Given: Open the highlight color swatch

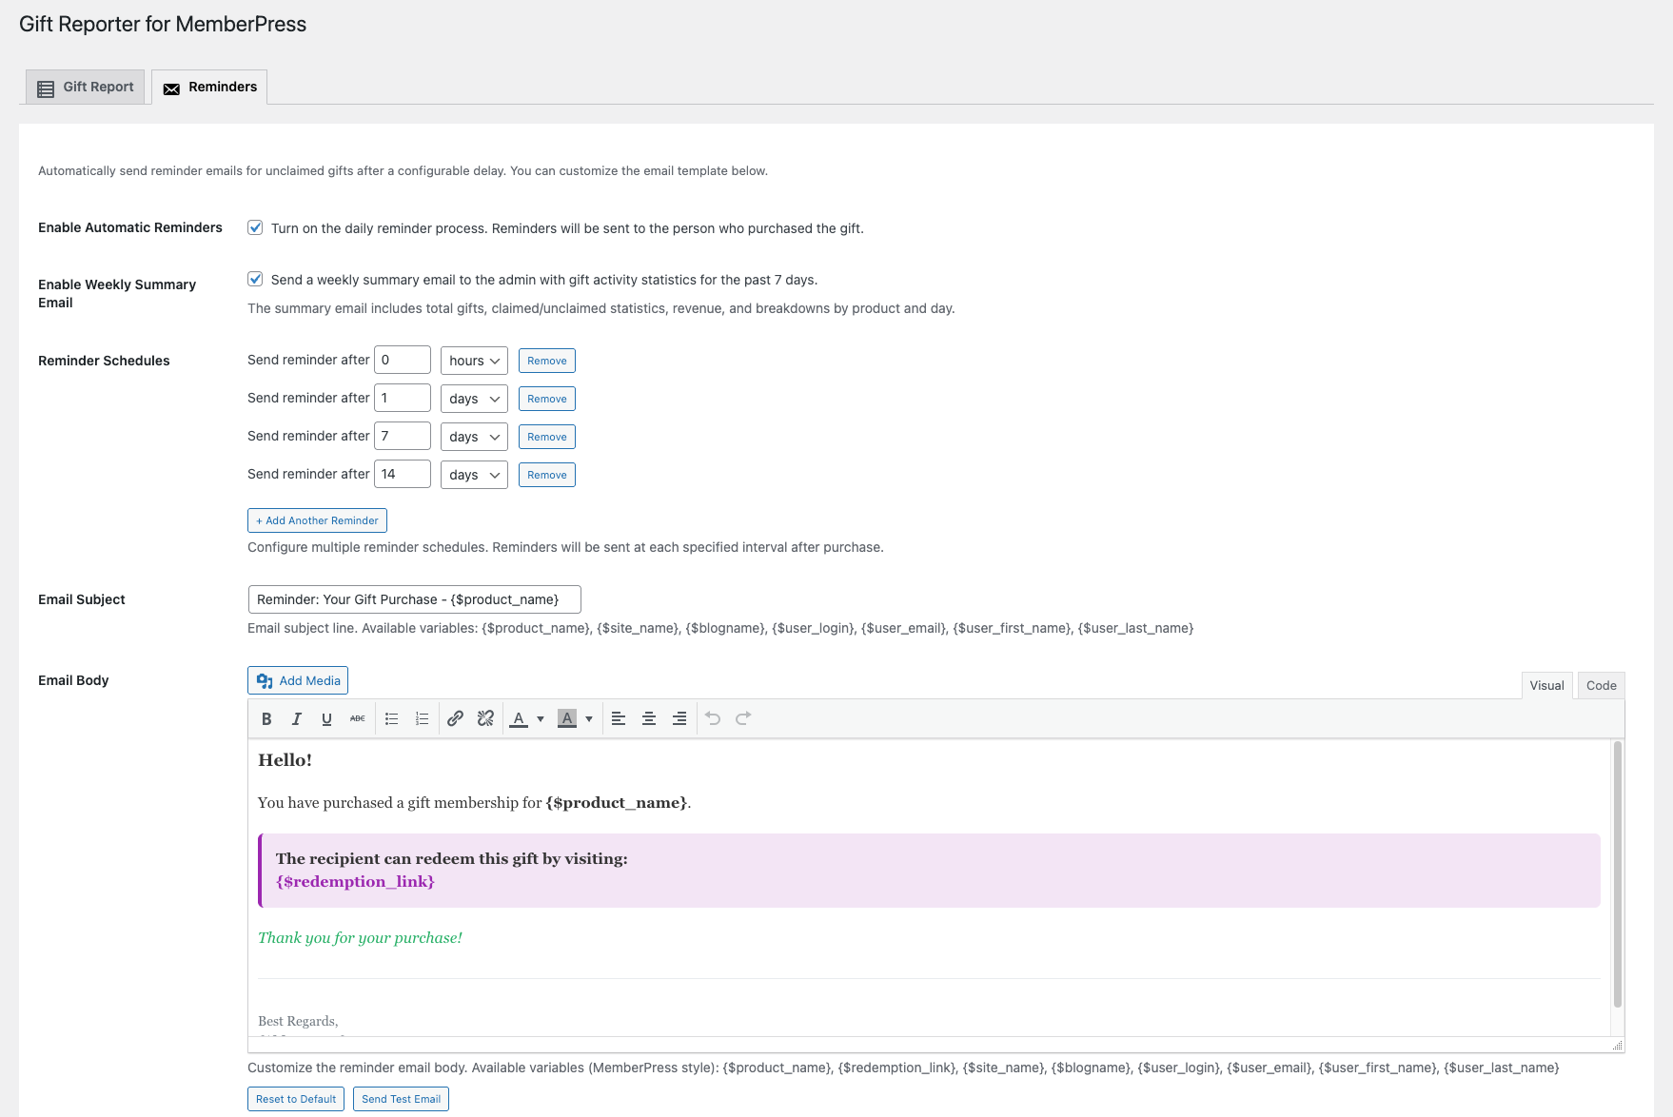Looking at the screenshot, I should click(x=567, y=718).
